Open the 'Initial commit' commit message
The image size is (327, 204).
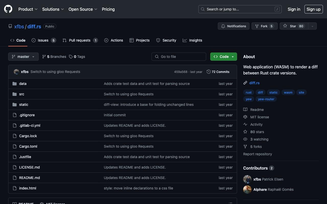point(115,115)
